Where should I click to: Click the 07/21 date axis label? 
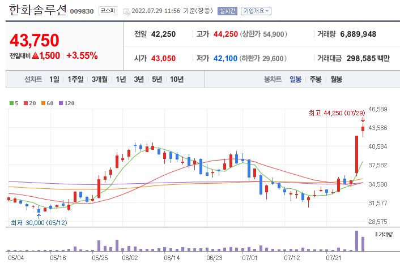click(333, 258)
